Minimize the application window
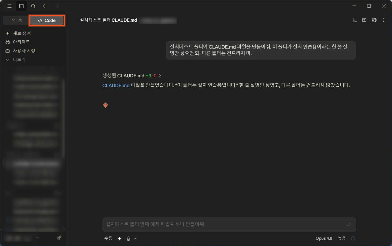The image size is (392, 246). [354, 6]
